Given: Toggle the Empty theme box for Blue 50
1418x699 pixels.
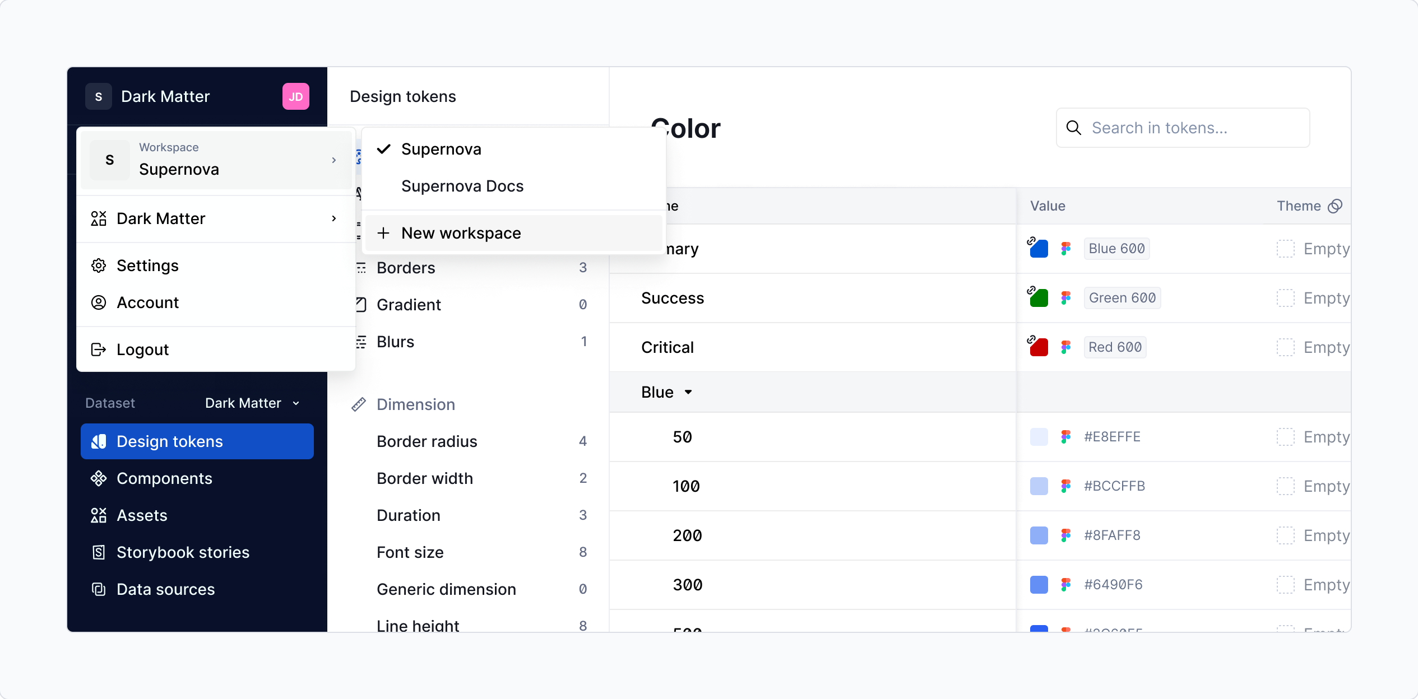Looking at the screenshot, I should tap(1285, 437).
